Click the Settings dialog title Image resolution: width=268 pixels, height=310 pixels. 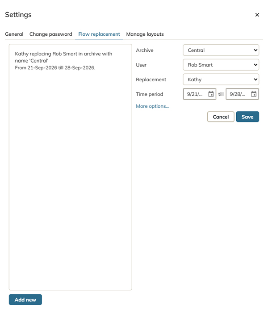tap(18, 15)
